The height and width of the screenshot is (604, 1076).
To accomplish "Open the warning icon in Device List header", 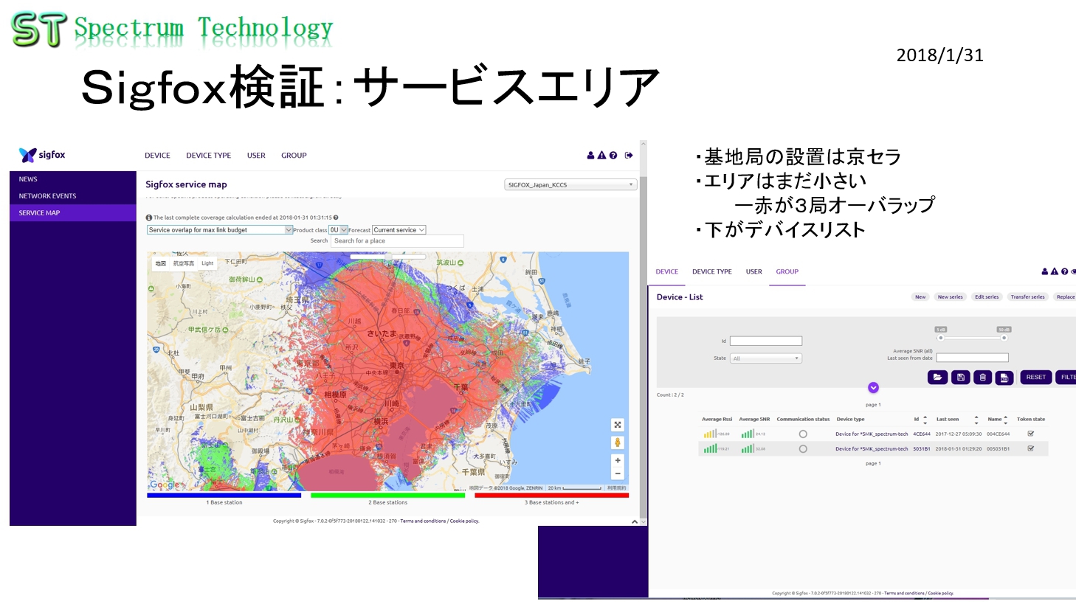I will (1055, 272).
